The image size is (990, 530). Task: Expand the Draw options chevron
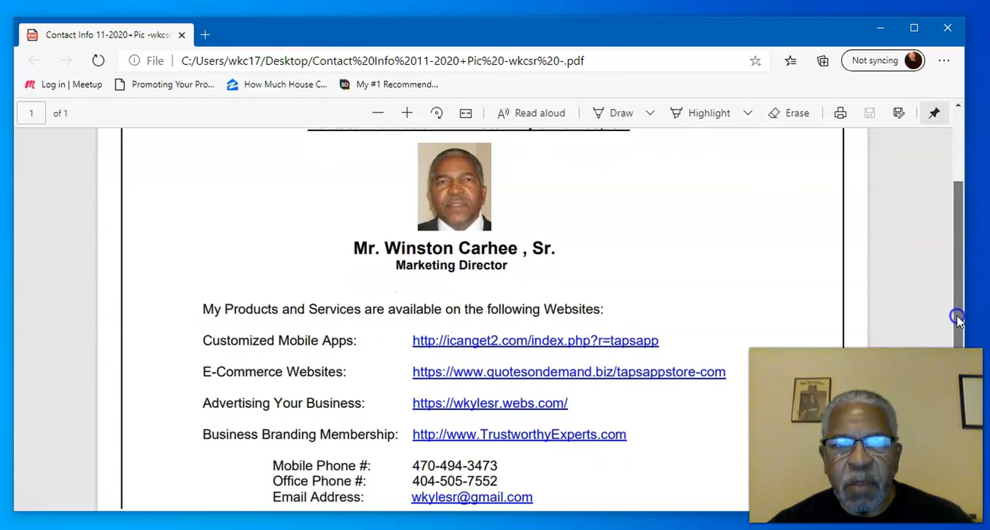point(650,113)
